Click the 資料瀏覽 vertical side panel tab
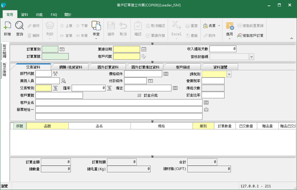Image resolution: width=297 pixels, height=190 pixels. tap(4, 51)
